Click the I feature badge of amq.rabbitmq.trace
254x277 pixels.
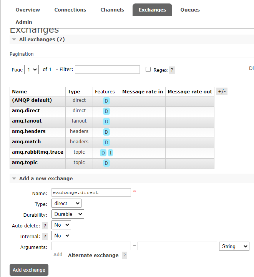coord(110,153)
